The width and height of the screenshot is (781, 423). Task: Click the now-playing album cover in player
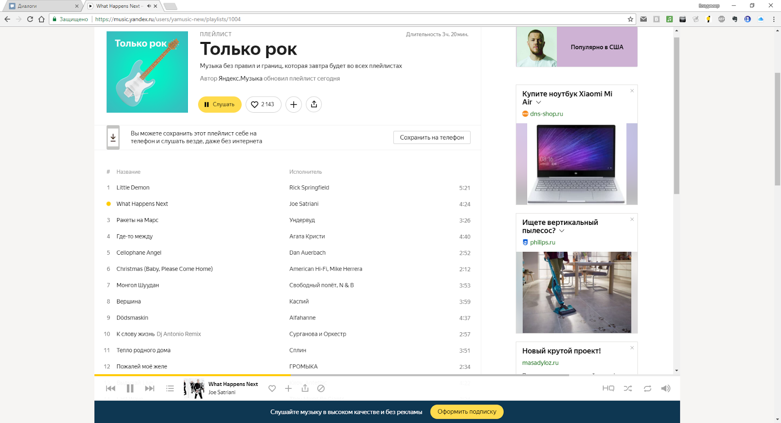pos(194,389)
